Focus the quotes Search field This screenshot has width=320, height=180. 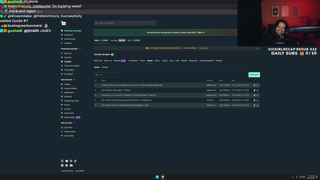(106, 75)
